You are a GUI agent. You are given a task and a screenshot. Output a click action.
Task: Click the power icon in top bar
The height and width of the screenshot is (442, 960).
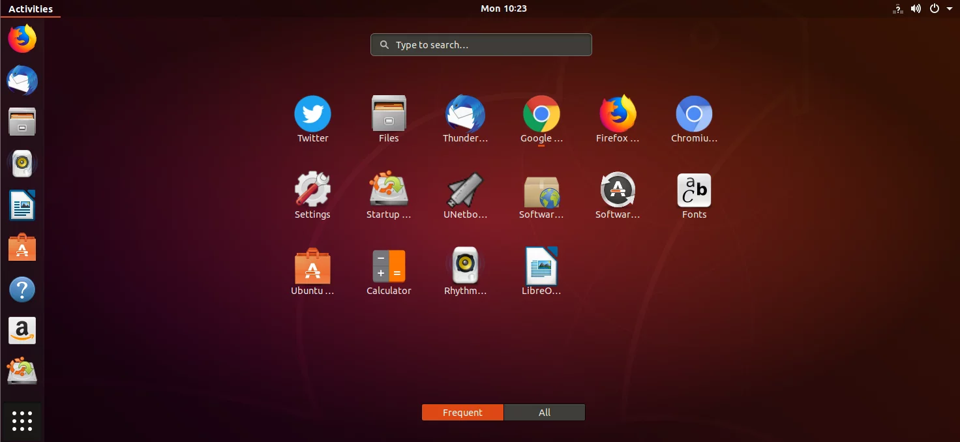click(935, 8)
